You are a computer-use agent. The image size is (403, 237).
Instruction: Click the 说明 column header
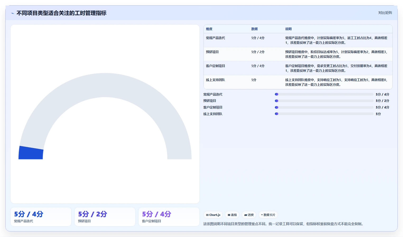pos(288,29)
